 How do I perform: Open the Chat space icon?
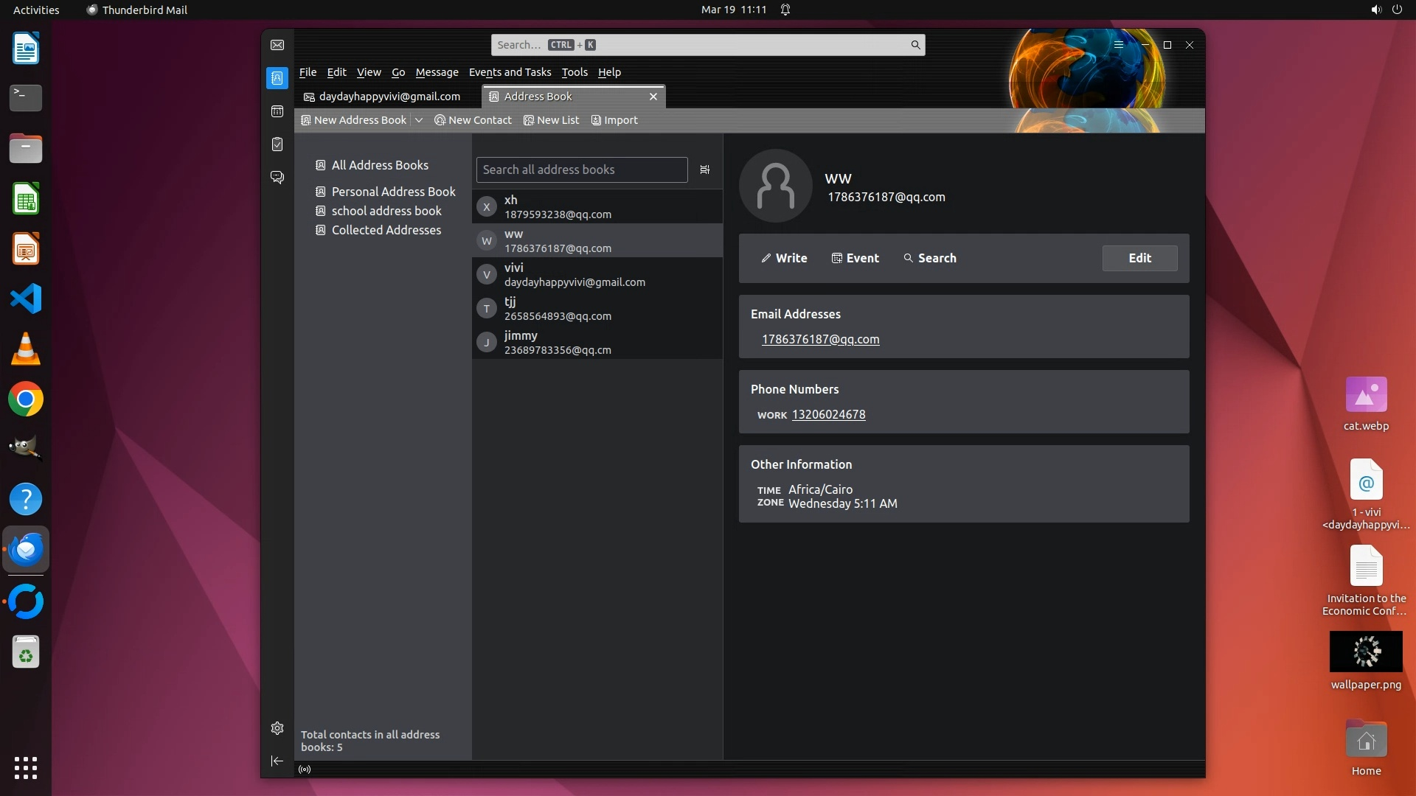(x=277, y=178)
